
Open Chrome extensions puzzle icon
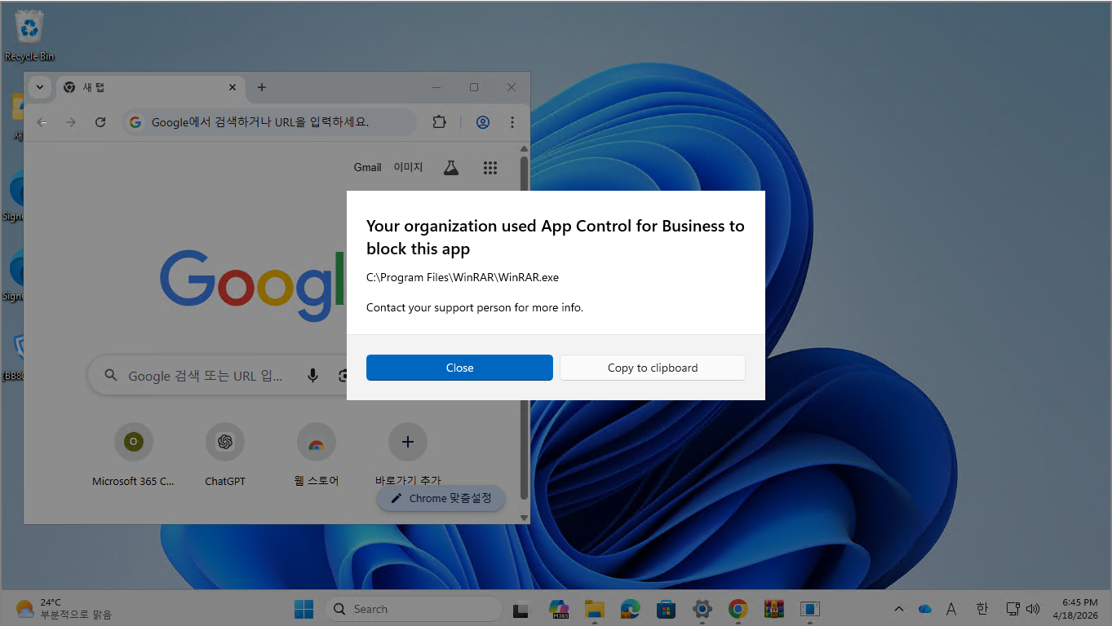coord(439,122)
